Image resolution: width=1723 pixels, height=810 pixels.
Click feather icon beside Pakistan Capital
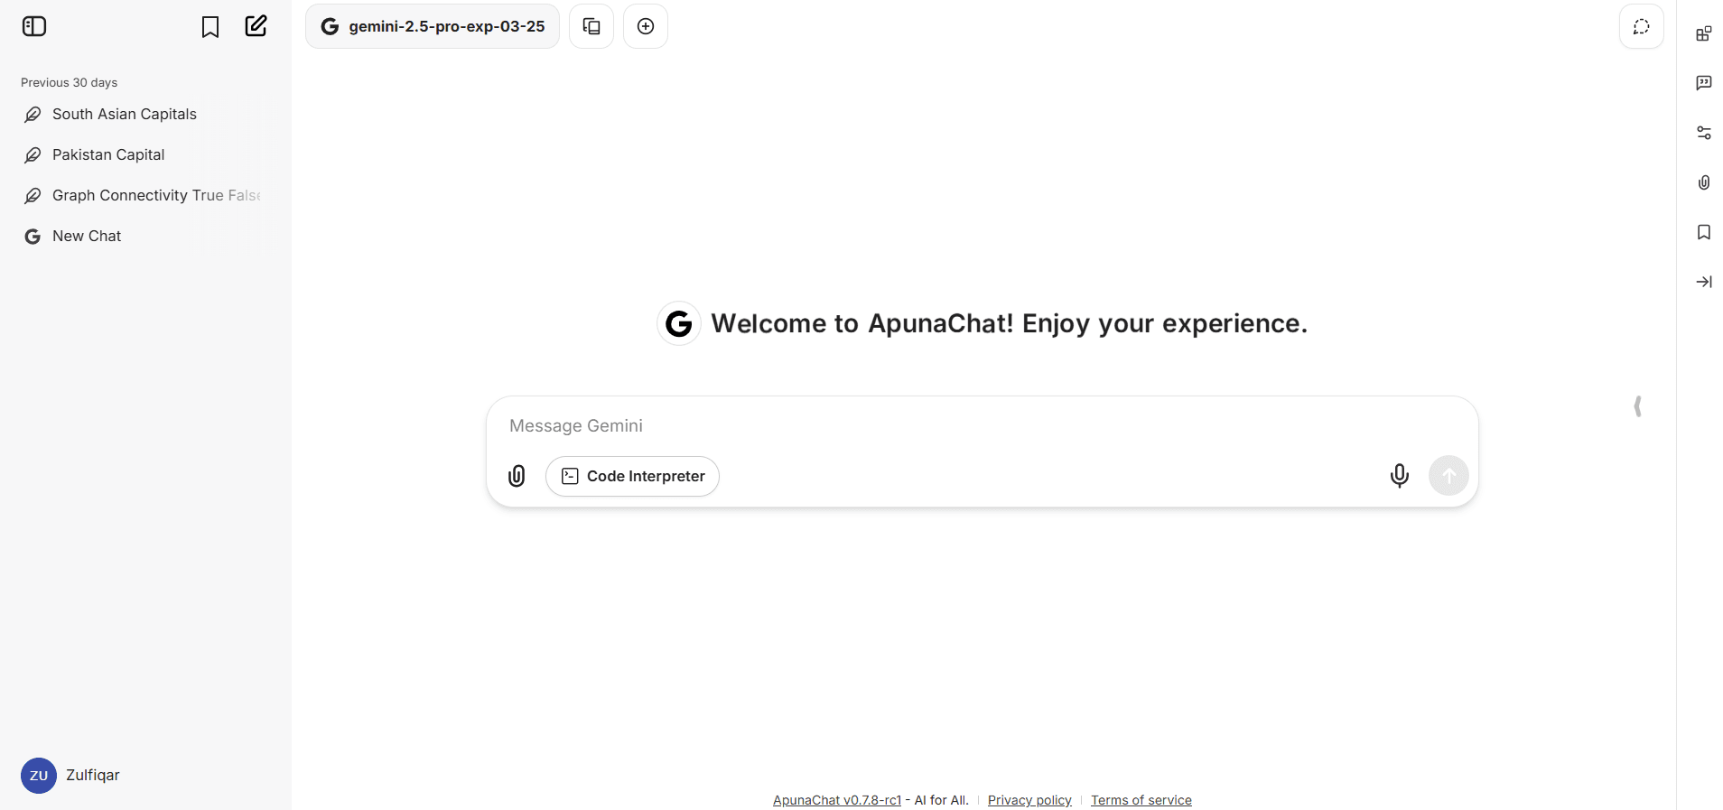click(x=33, y=155)
